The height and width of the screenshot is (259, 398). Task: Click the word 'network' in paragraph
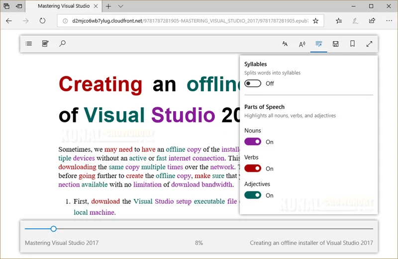pyautogui.click(x=222, y=167)
